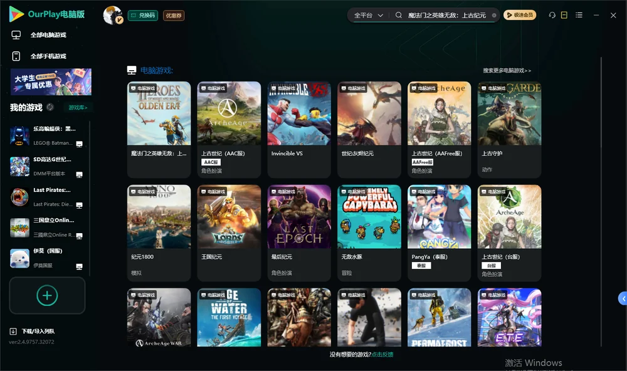The image size is (627, 371).
Task: Click the add game plus button
Action: pyautogui.click(x=47, y=296)
